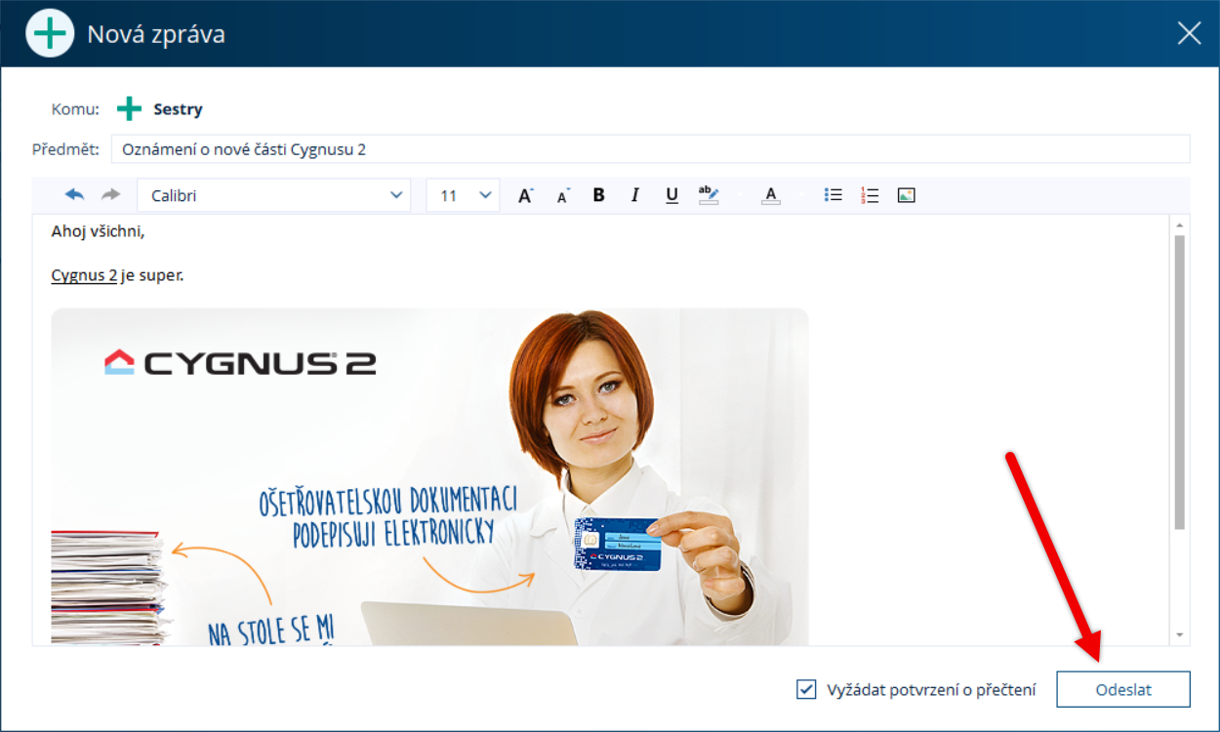
Task: Toggle underline formatting
Action: click(x=671, y=195)
